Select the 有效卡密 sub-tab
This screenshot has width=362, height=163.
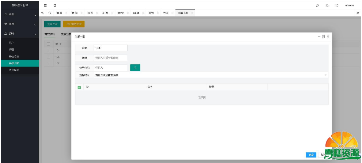50,34
